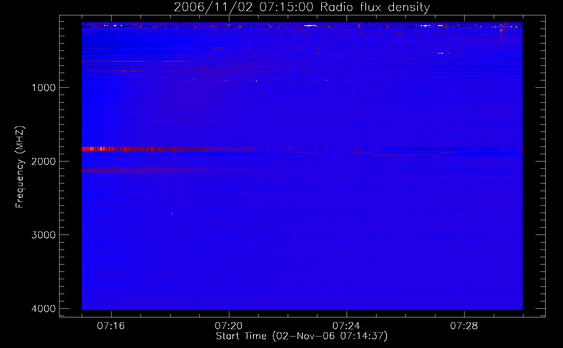Click the 07:28 time tick label
The height and width of the screenshot is (348, 563).
(464, 326)
